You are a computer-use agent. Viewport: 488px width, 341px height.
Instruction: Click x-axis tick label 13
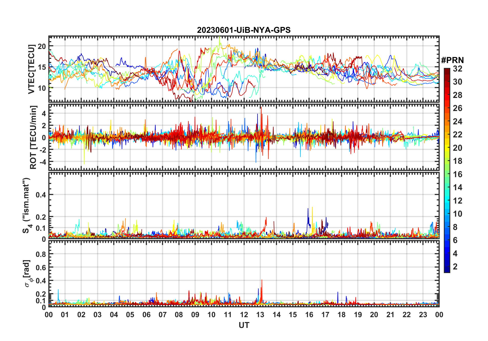coord(260,315)
